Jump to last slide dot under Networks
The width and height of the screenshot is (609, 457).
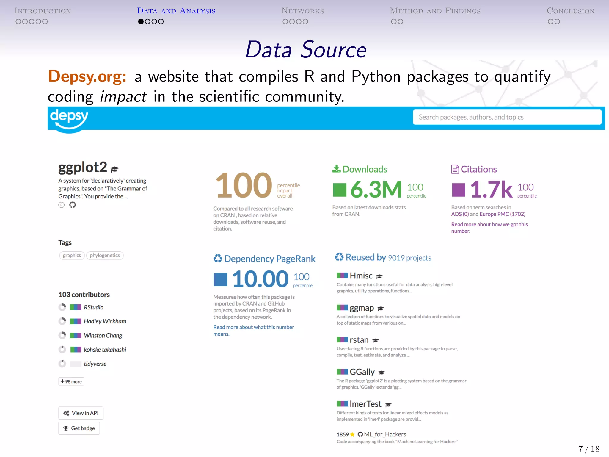(305, 21)
